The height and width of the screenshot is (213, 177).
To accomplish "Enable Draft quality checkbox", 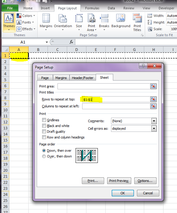I will 44,131.
